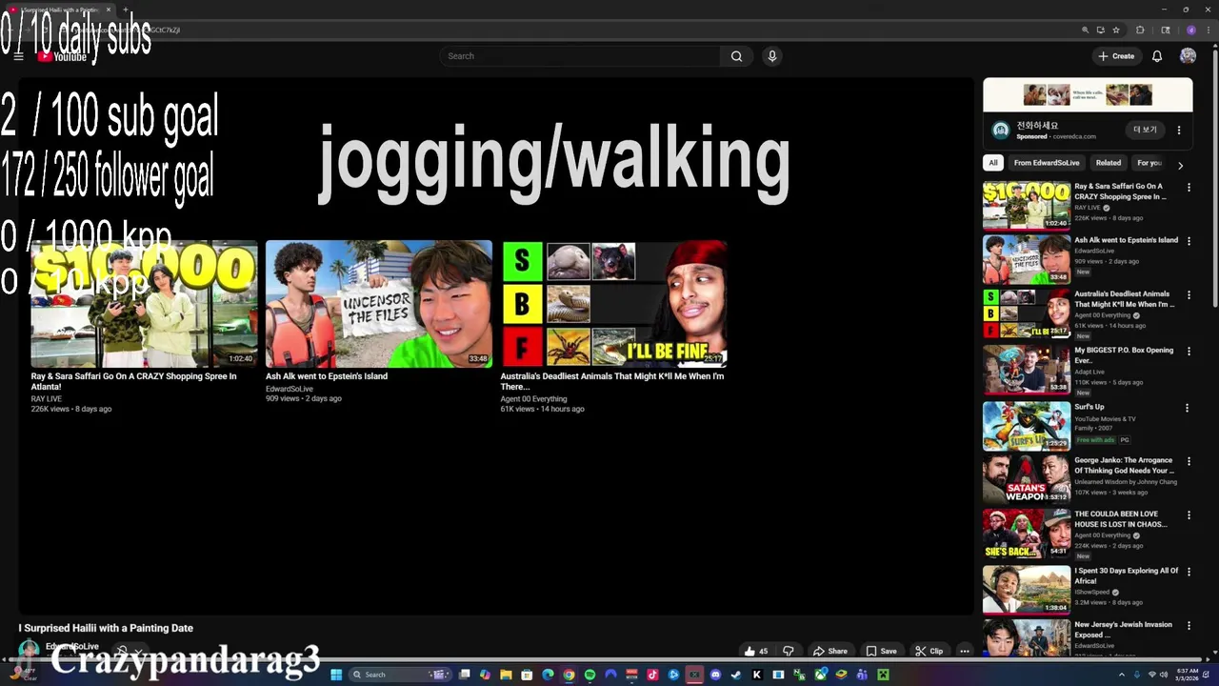The height and width of the screenshot is (686, 1219).
Task: Select the From EdwardSoLive chip
Action: point(1047,163)
